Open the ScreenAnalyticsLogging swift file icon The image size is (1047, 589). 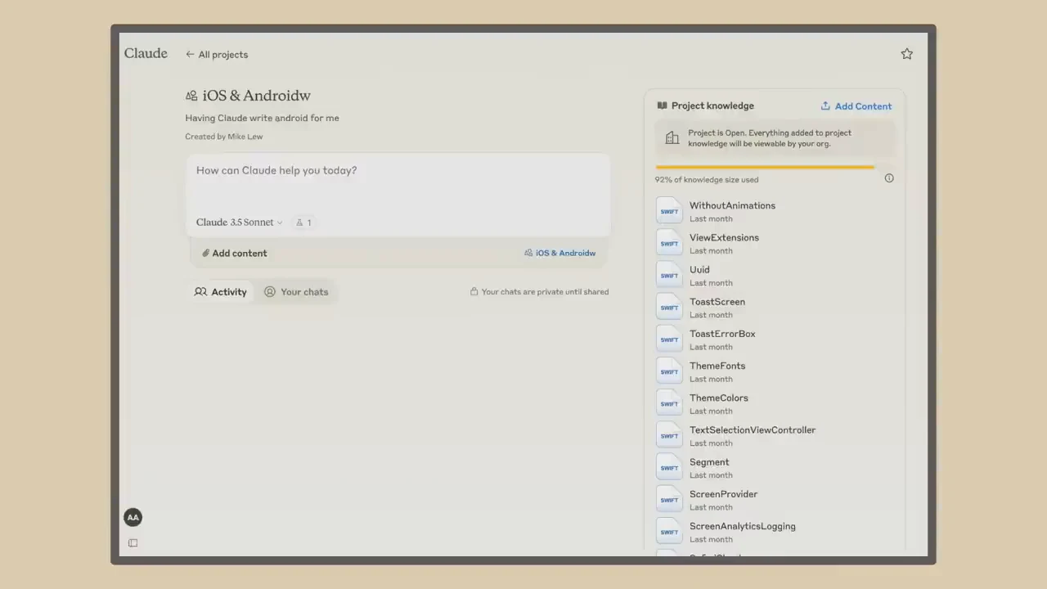669,531
